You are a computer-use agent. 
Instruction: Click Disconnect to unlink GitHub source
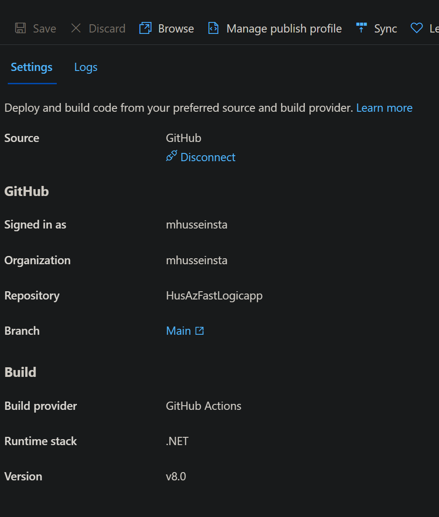coord(208,157)
